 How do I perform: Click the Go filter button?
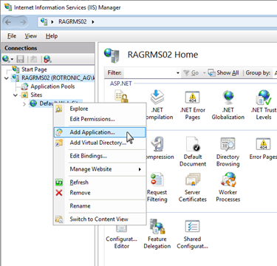(191, 73)
